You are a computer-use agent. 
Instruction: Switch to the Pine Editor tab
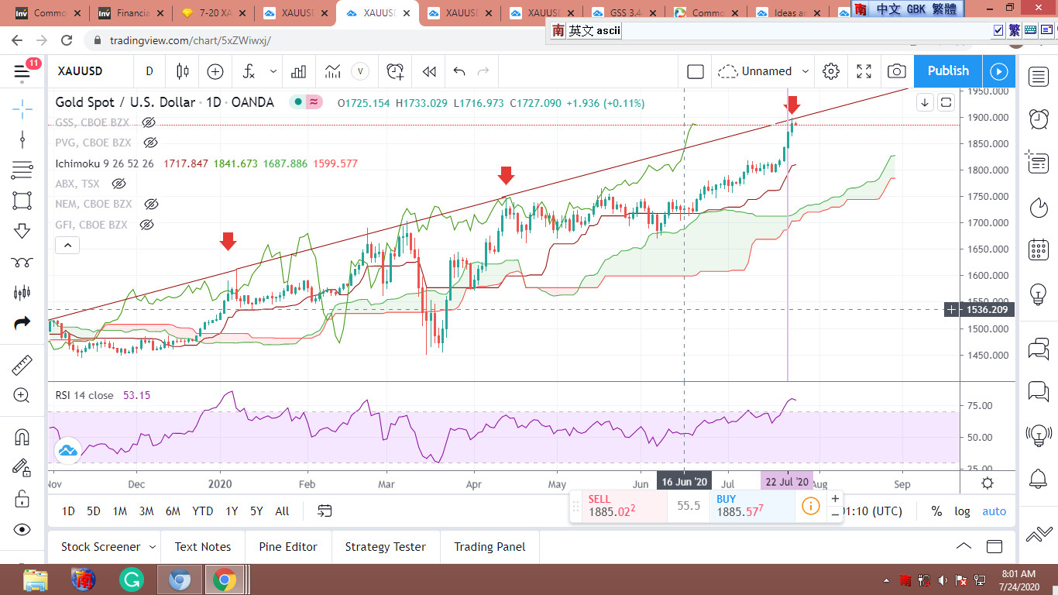[288, 547]
